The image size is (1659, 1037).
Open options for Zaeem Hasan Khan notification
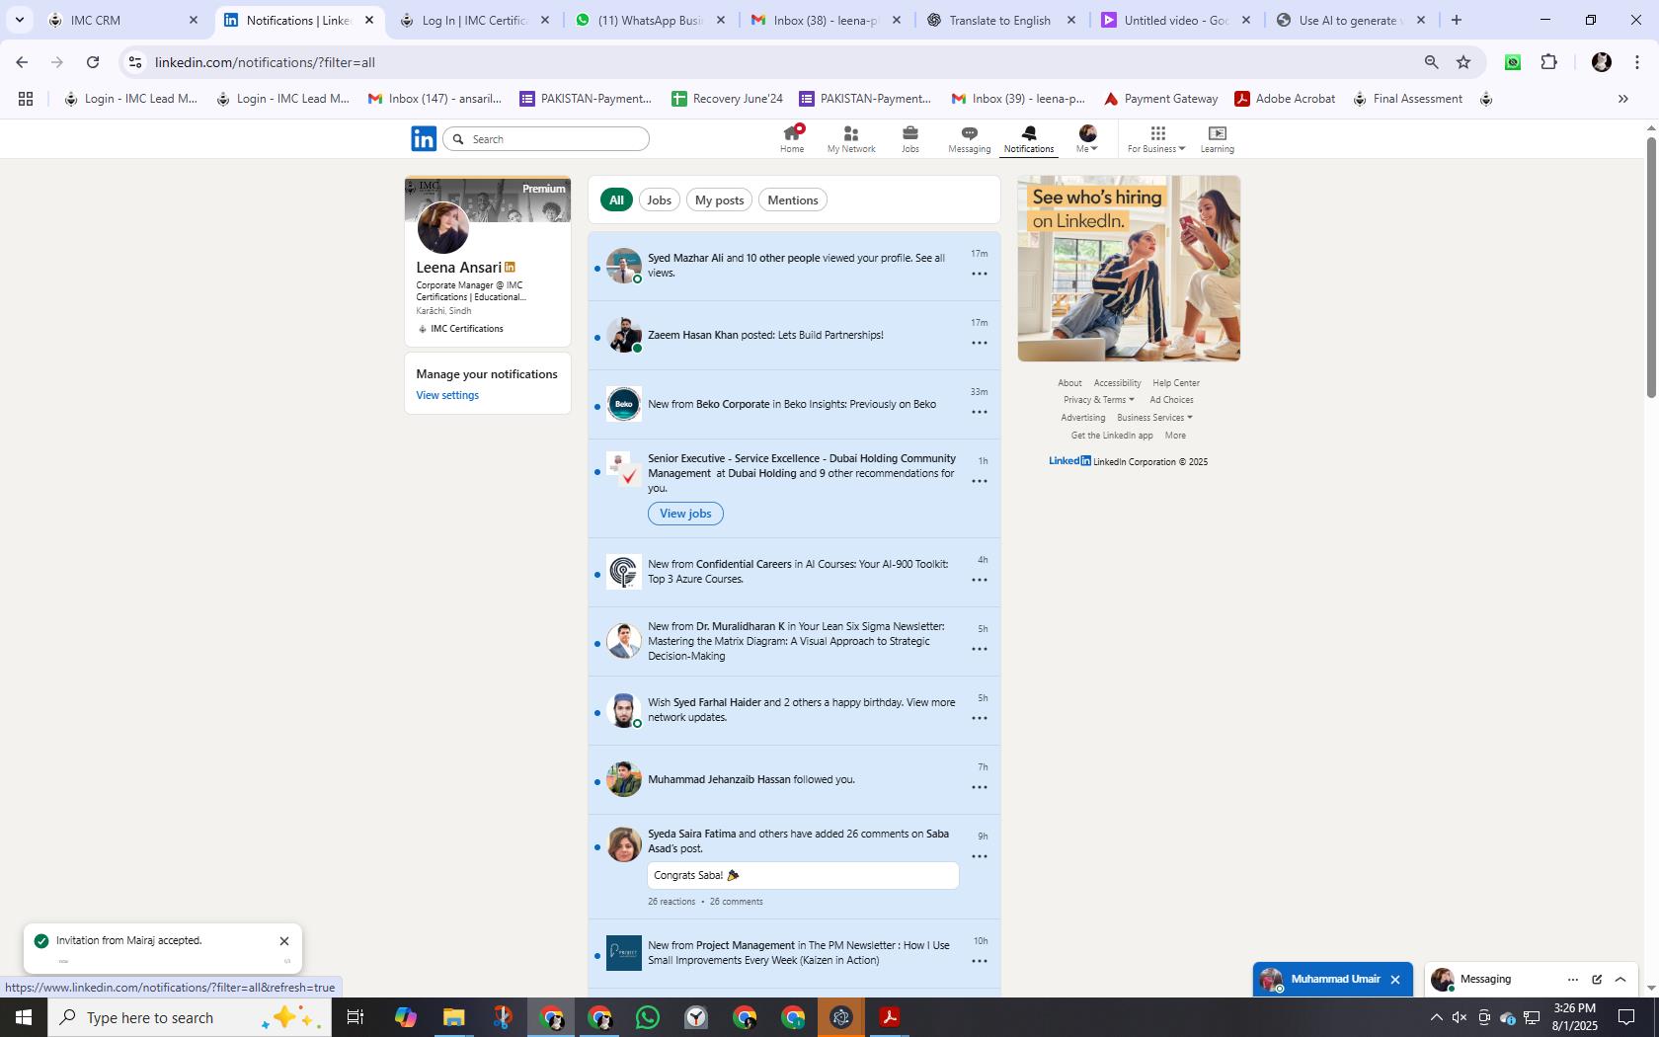980,343
